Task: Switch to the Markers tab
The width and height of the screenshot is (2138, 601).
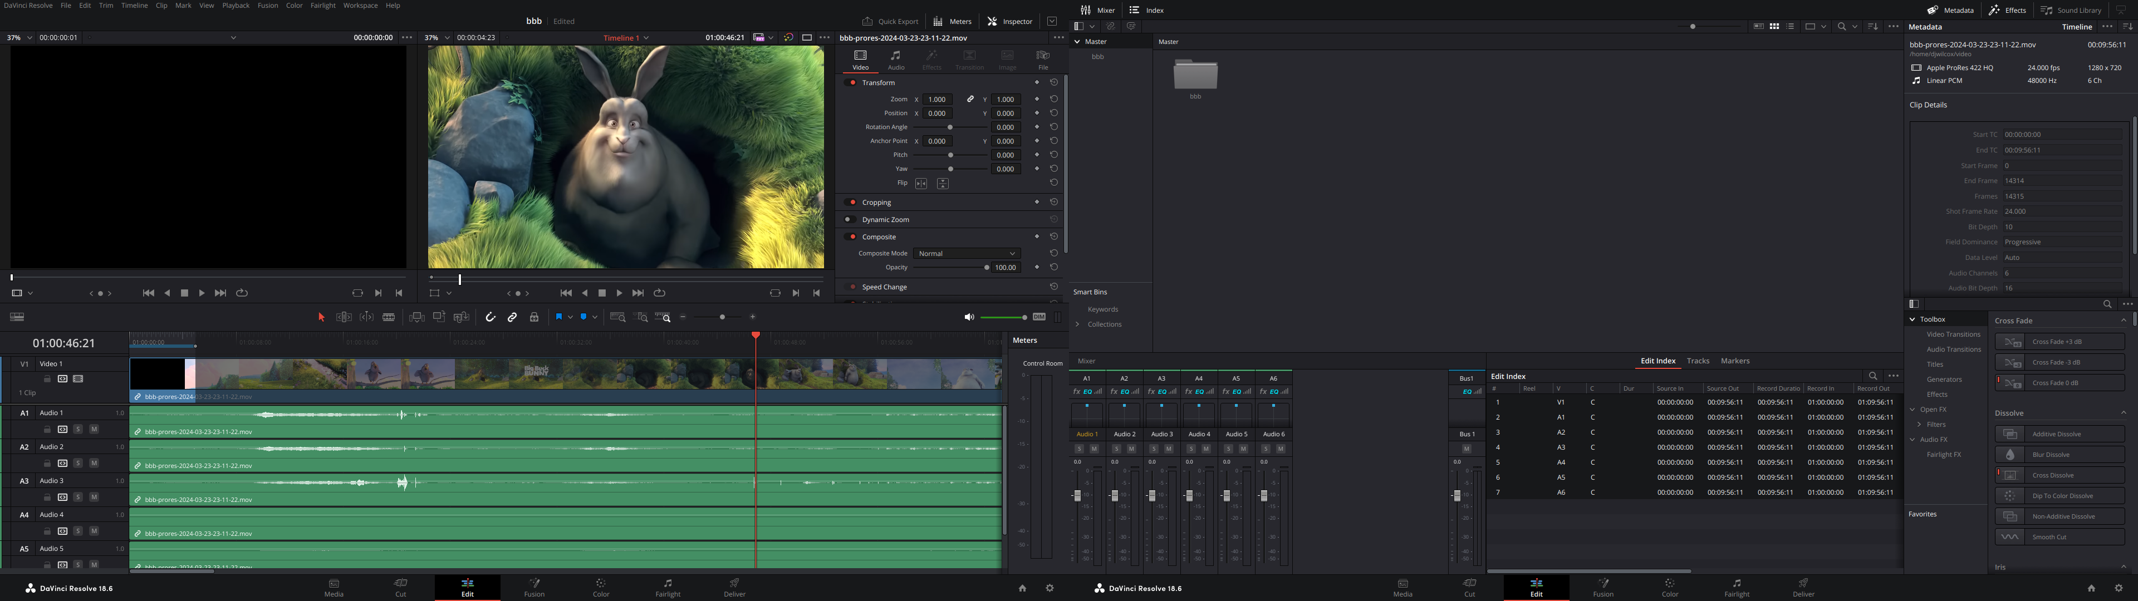Action: tap(1735, 361)
